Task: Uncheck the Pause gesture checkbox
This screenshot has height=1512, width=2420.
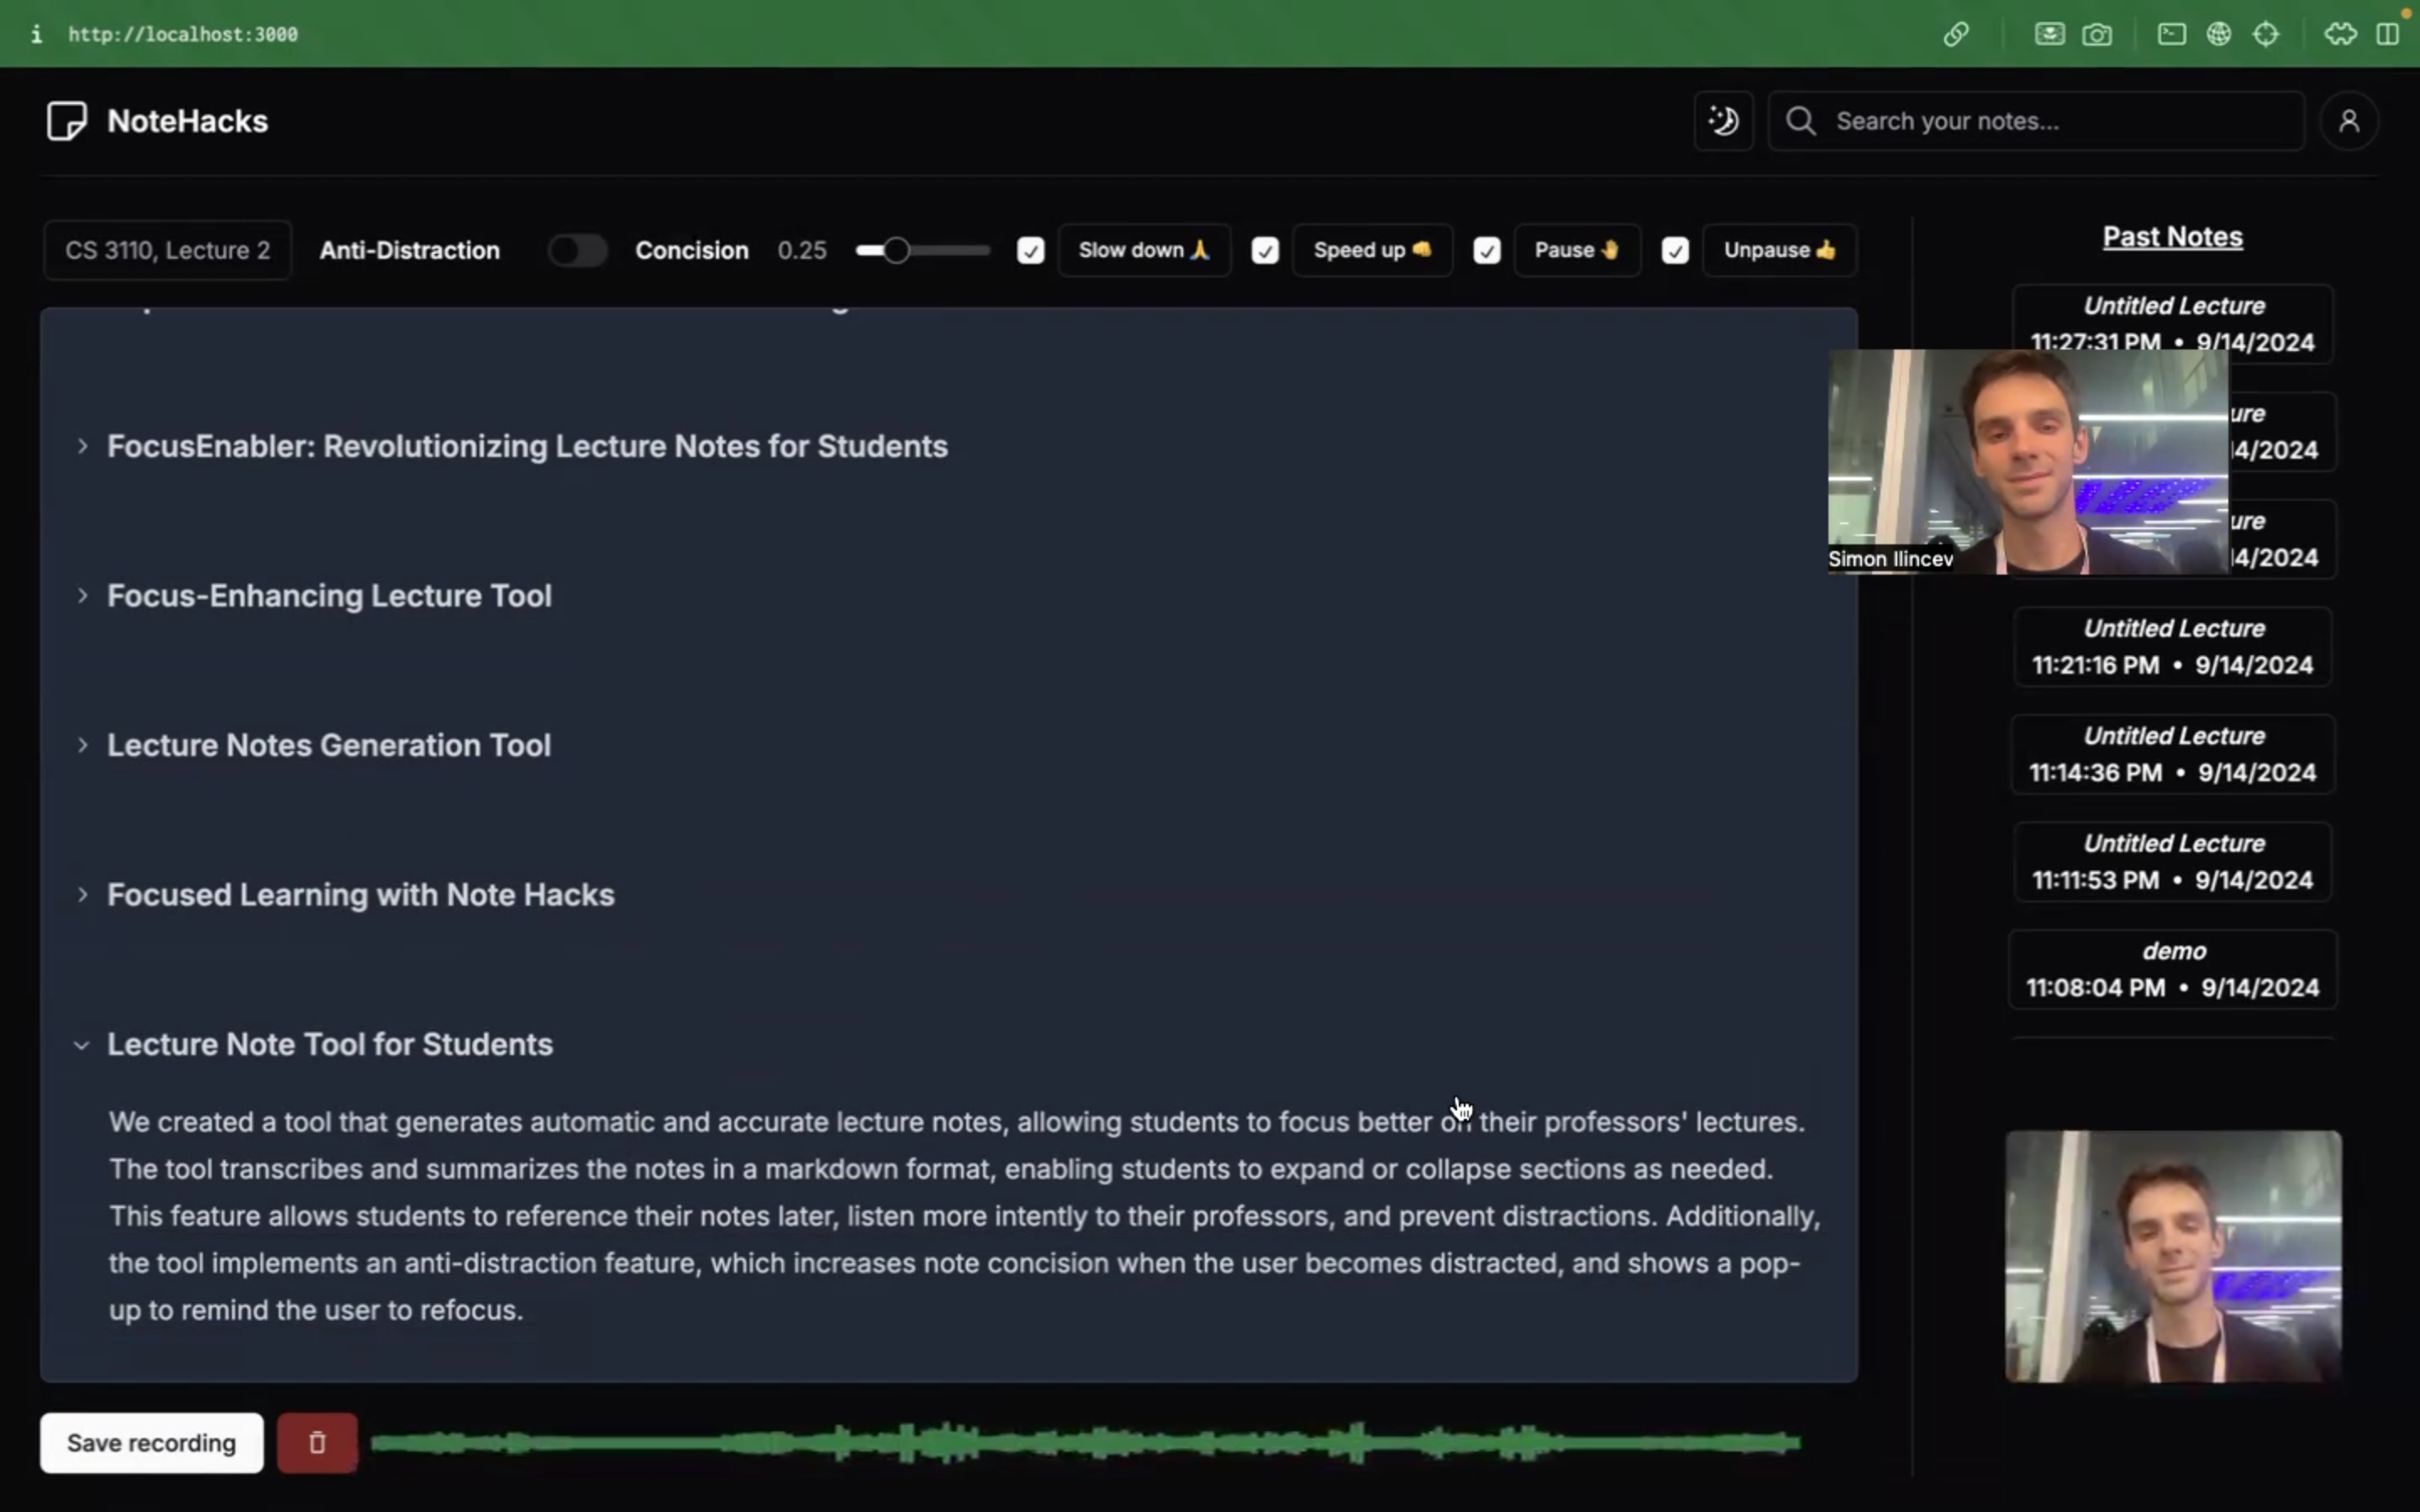Action: pos(1487,250)
